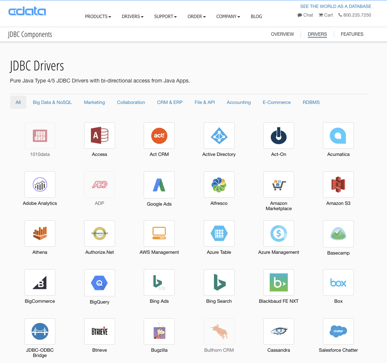Image resolution: width=387 pixels, height=363 pixels.
Task: Select the All category filter
Action: 18,102
